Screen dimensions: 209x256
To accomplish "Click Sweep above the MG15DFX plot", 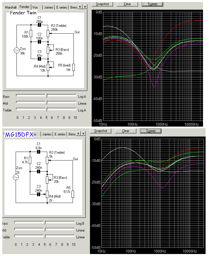I will tap(151, 131).
